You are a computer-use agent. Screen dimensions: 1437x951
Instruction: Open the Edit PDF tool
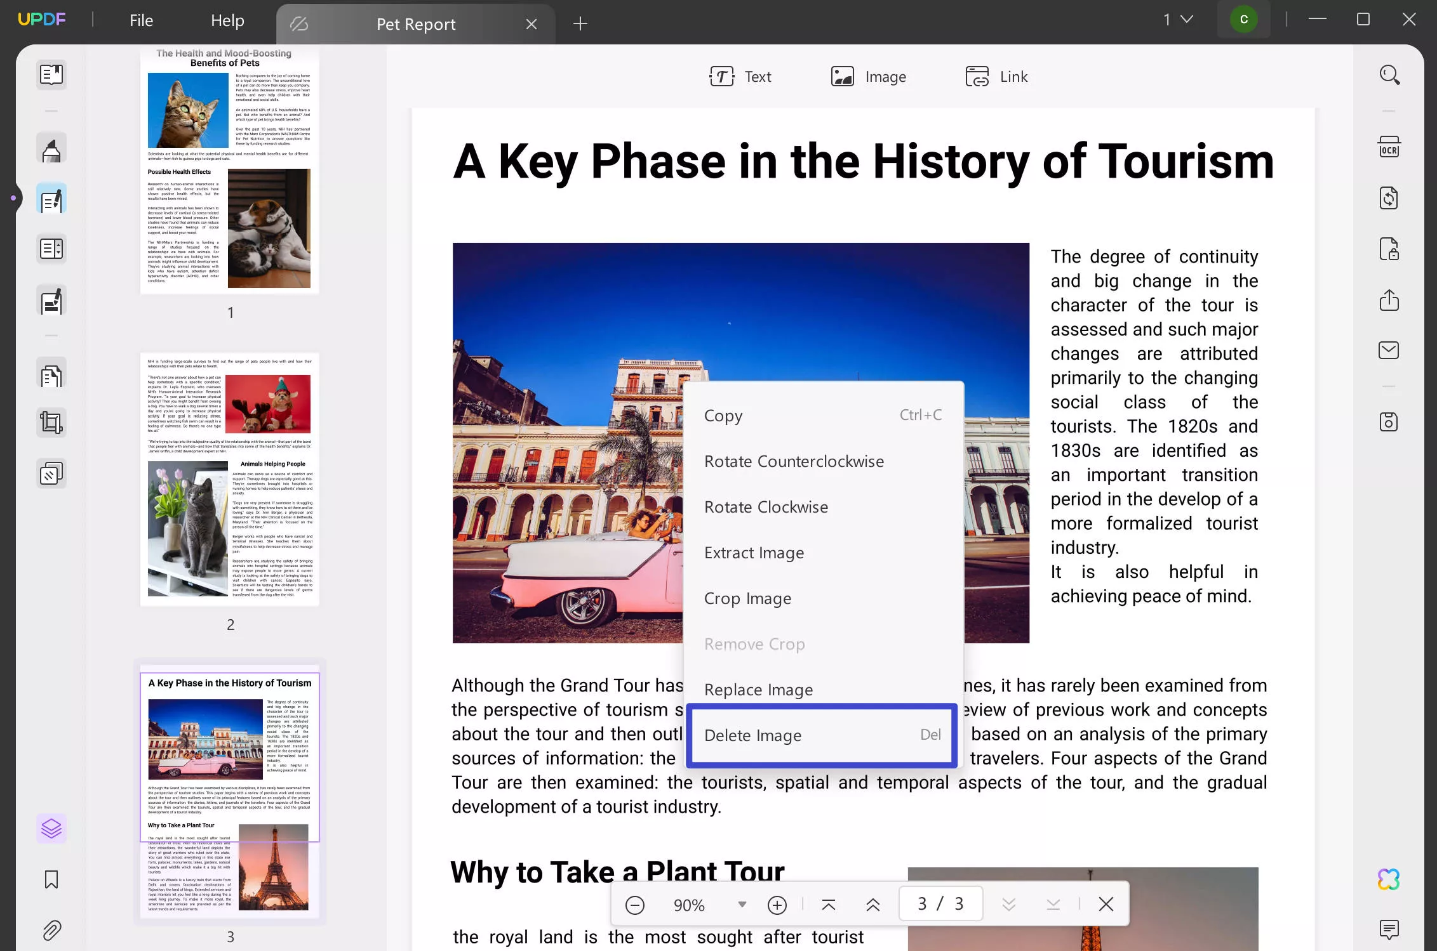[51, 199]
